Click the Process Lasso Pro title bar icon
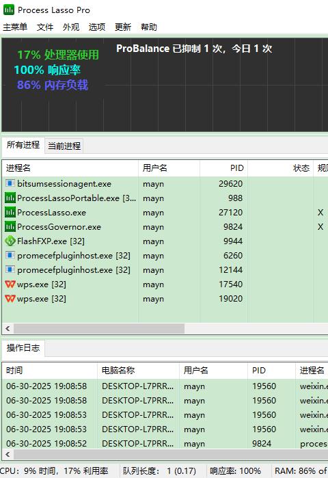The image size is (328, 478). [x=8, y=10]
